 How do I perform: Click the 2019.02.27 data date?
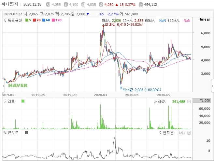pyautogui.click(x=13, y=14)
